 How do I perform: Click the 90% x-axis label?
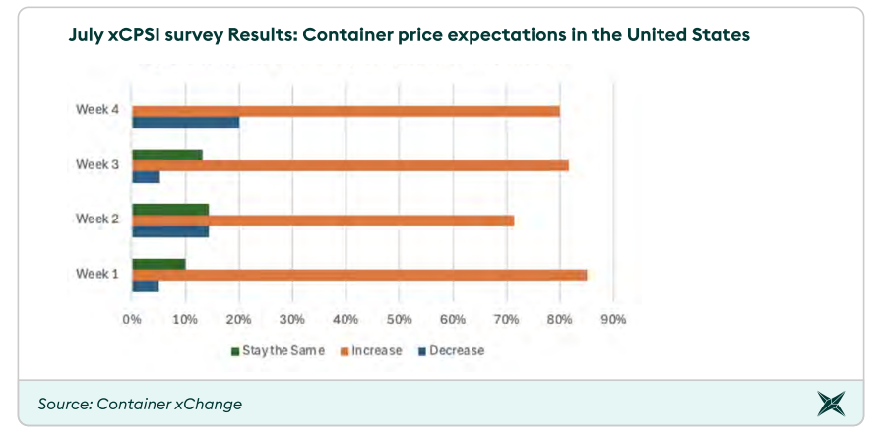click(x=613, y=319)
